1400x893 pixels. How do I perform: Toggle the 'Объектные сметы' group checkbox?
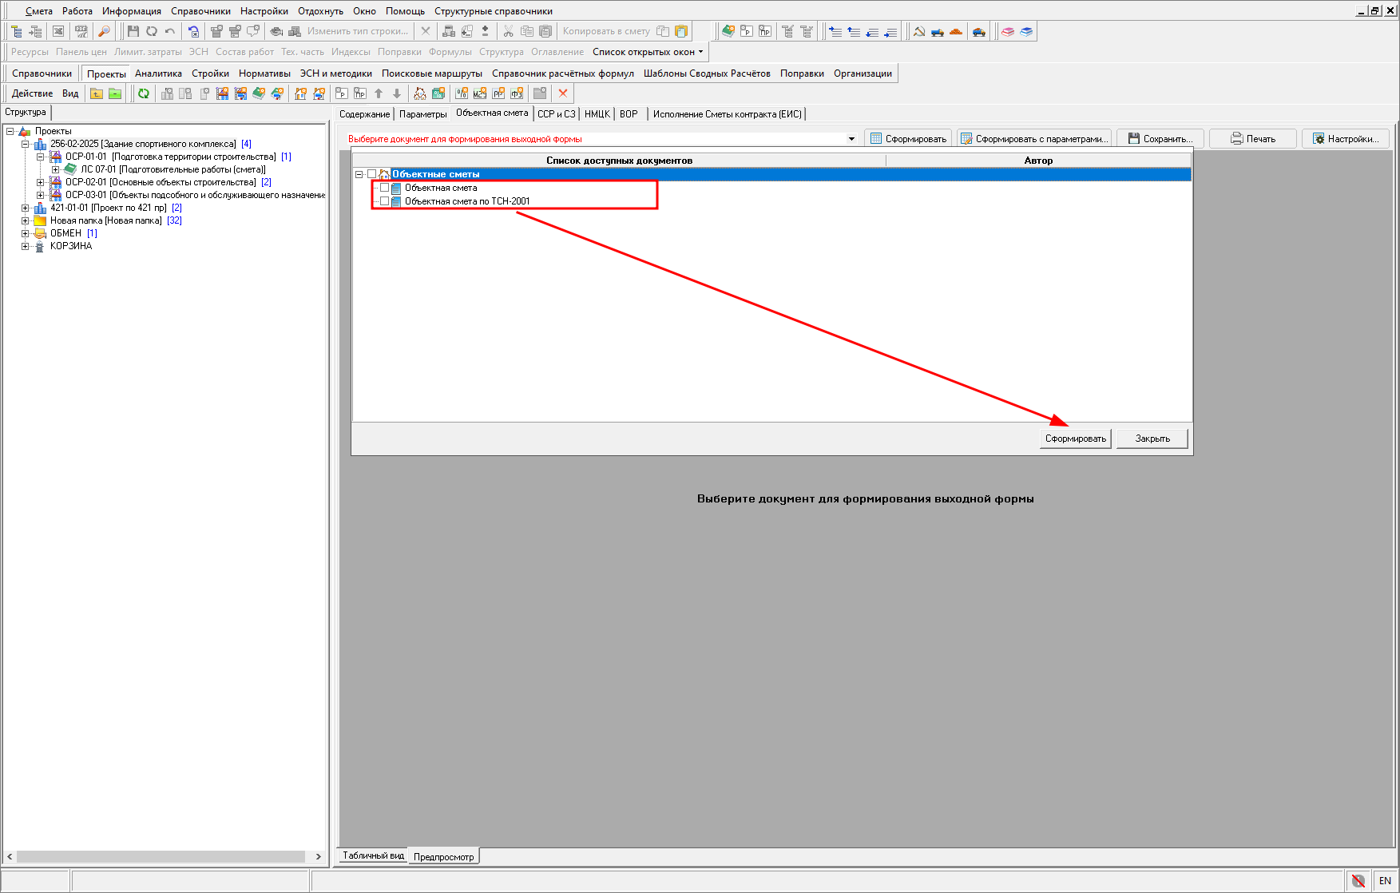click(372, 174)
